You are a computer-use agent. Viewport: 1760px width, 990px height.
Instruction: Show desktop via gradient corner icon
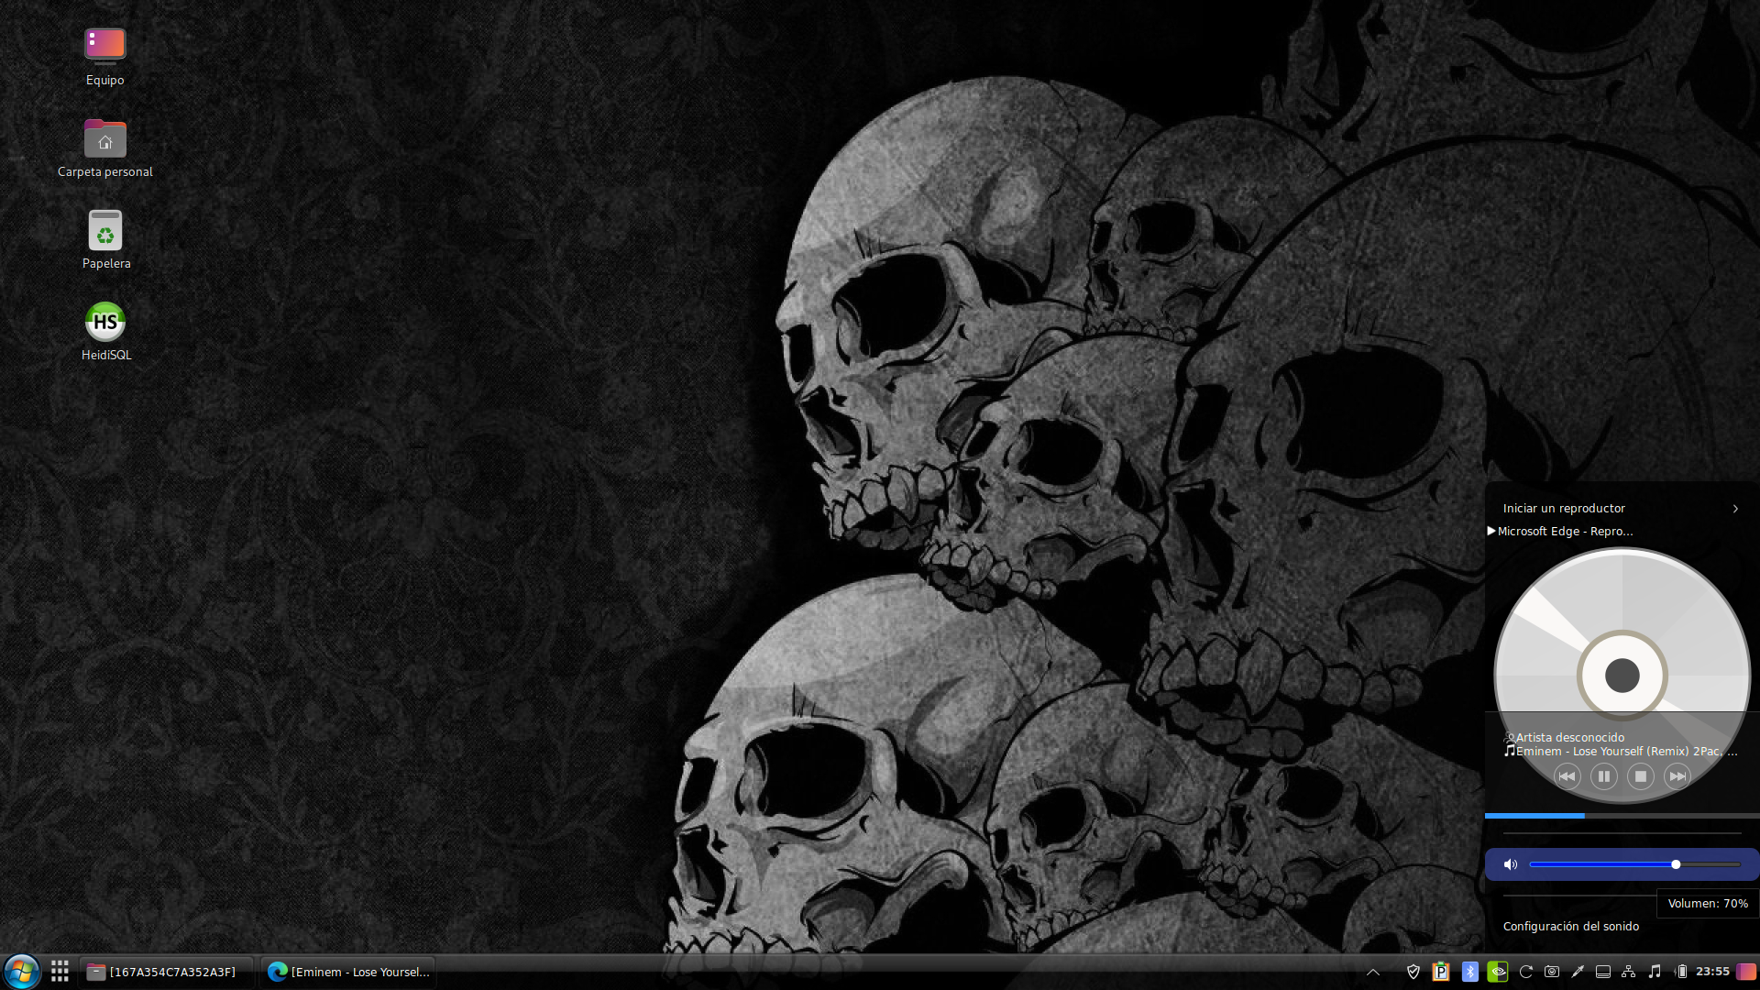click(x=1746, y=972)
